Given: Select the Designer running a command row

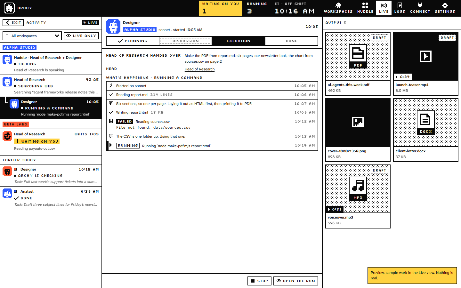Looking at the screenshot, I should point(51,108).
